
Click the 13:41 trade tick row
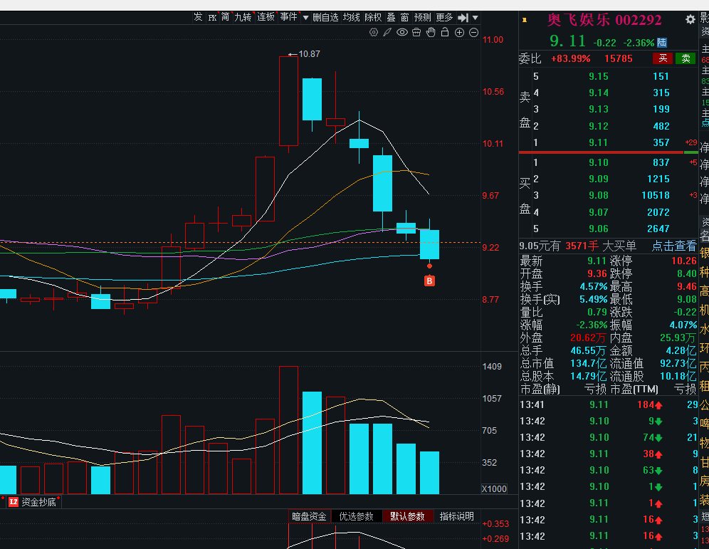pyautogui.click(x=609, y=404)
